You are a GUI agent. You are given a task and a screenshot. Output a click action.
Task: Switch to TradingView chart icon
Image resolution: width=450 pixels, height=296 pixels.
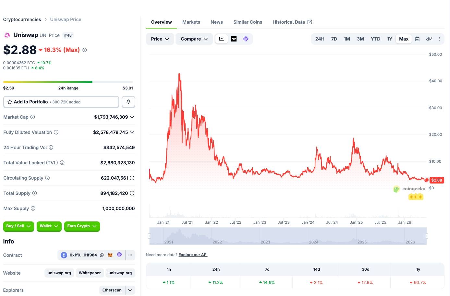(234, 39)
